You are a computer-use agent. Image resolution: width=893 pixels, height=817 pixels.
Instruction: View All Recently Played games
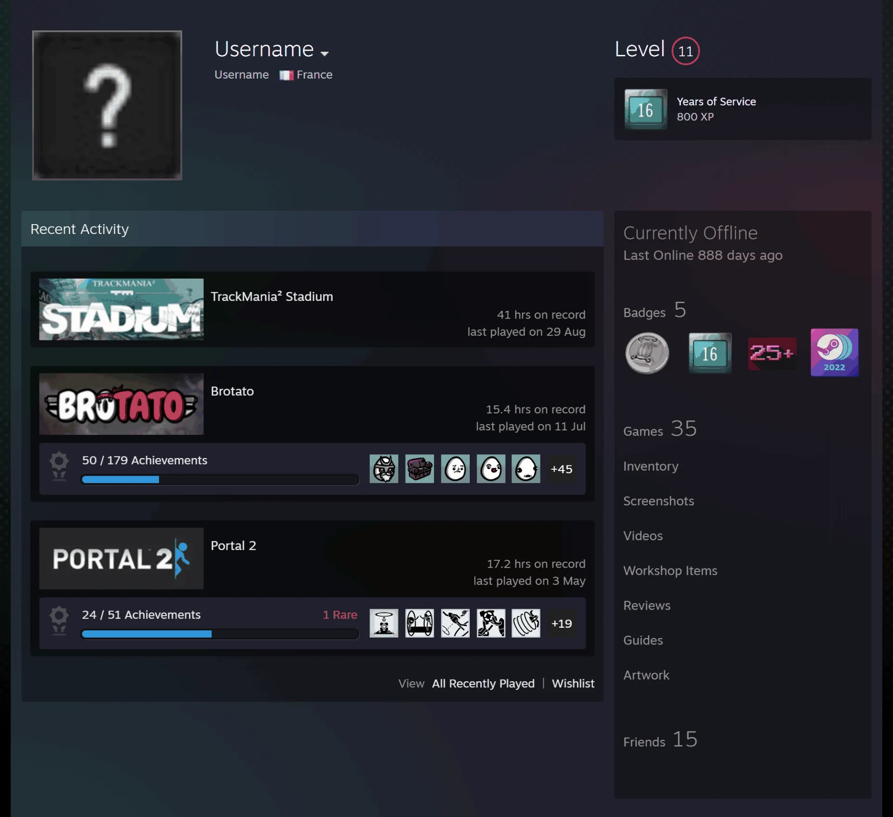pos(483,683)
